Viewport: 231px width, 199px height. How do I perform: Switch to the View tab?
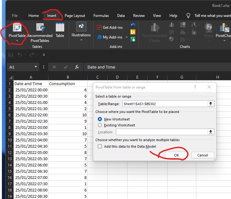pos(157,16)
